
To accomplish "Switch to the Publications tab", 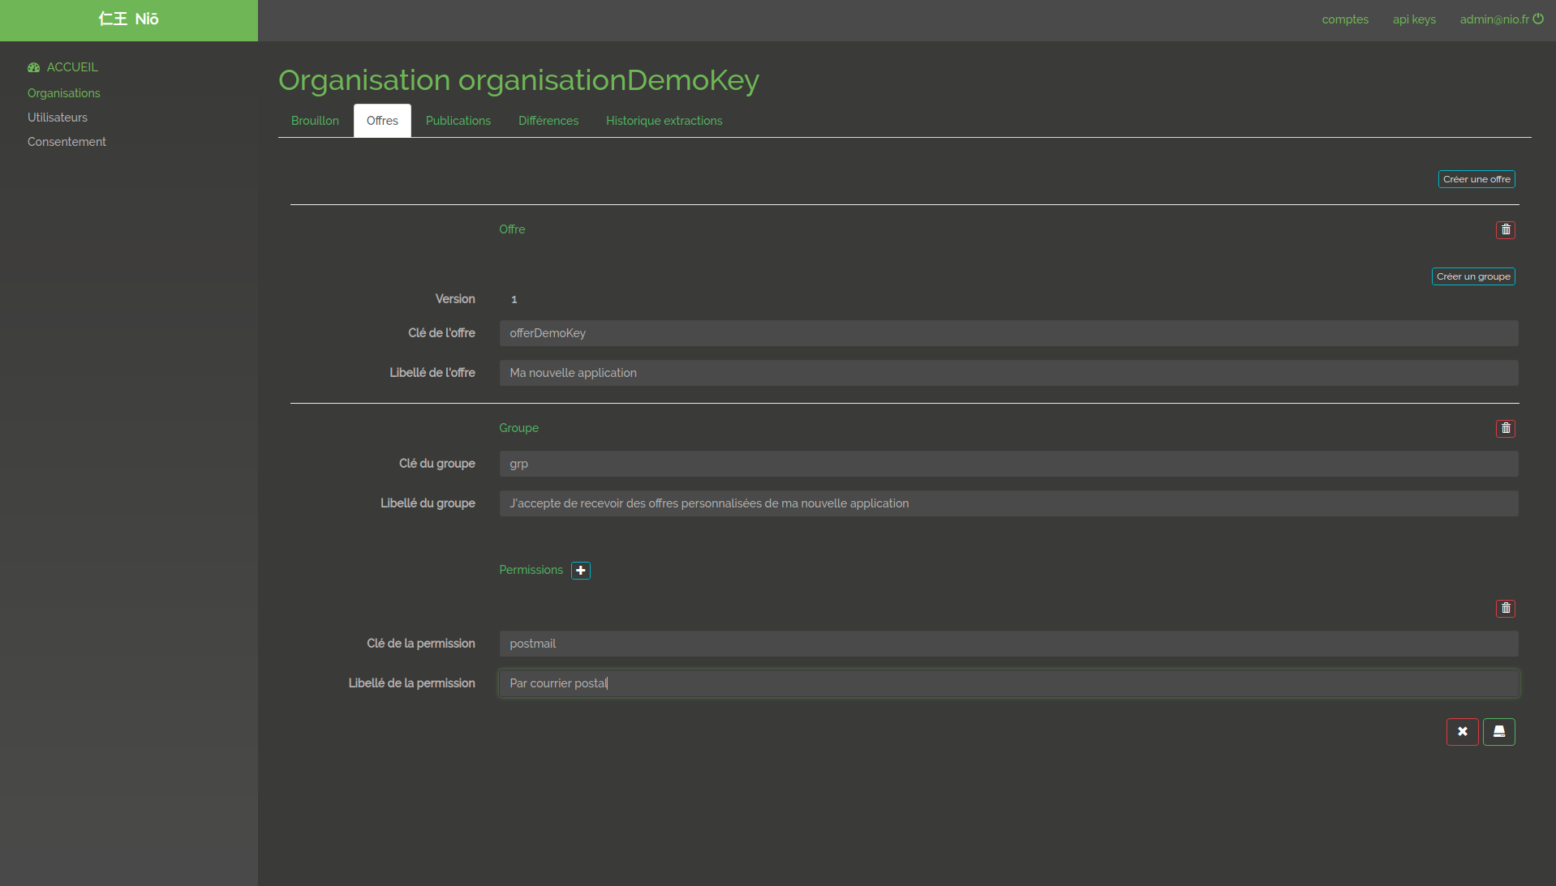I will (458, 121).
